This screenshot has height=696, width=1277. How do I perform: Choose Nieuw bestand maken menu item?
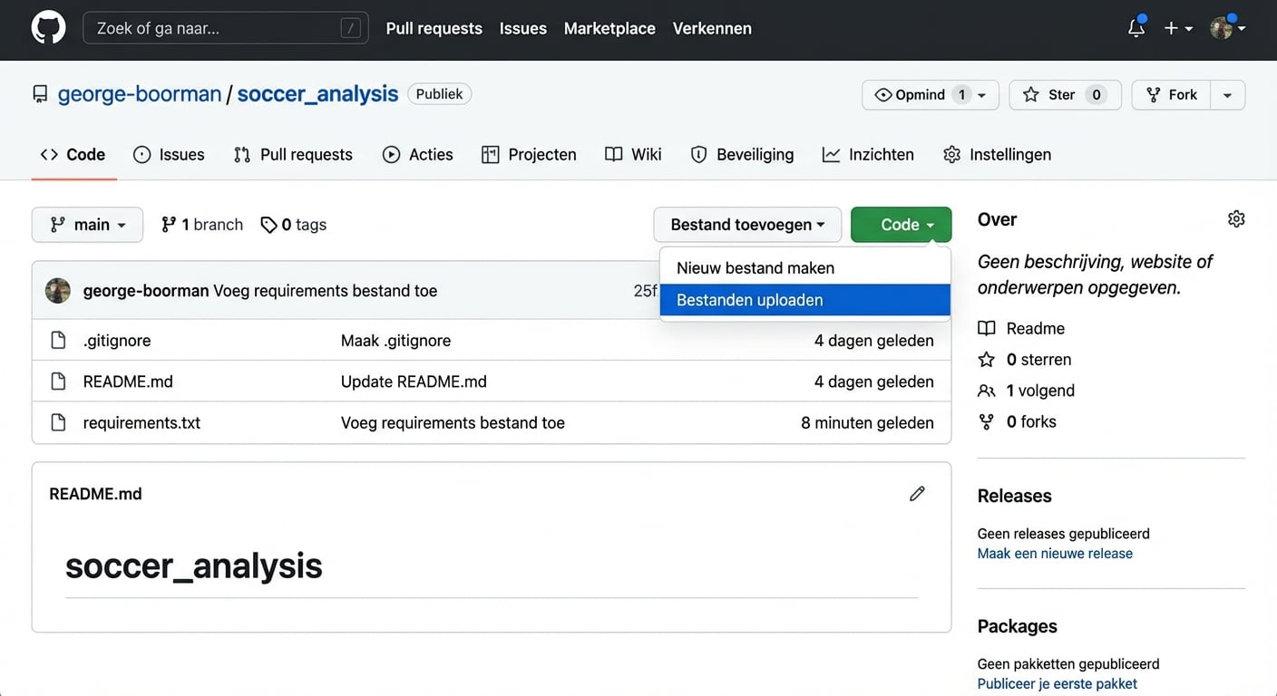(755, 268)
